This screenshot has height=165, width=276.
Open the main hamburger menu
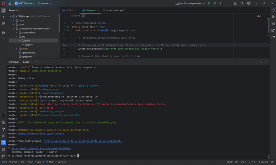click(10, 3)
